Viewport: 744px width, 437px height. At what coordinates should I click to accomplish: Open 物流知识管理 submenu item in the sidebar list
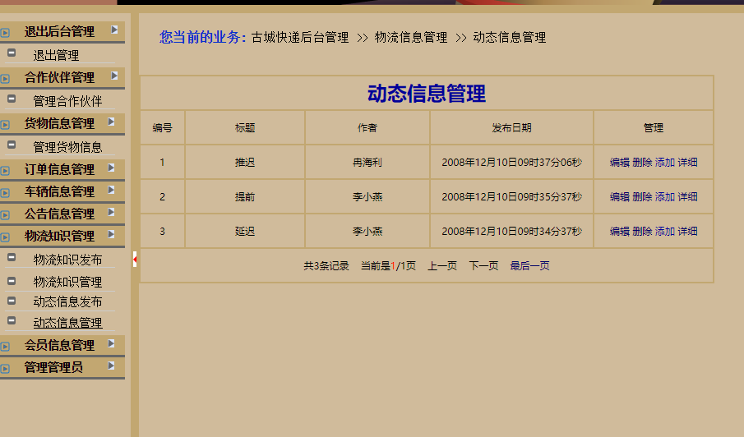[x=67, y=282]
